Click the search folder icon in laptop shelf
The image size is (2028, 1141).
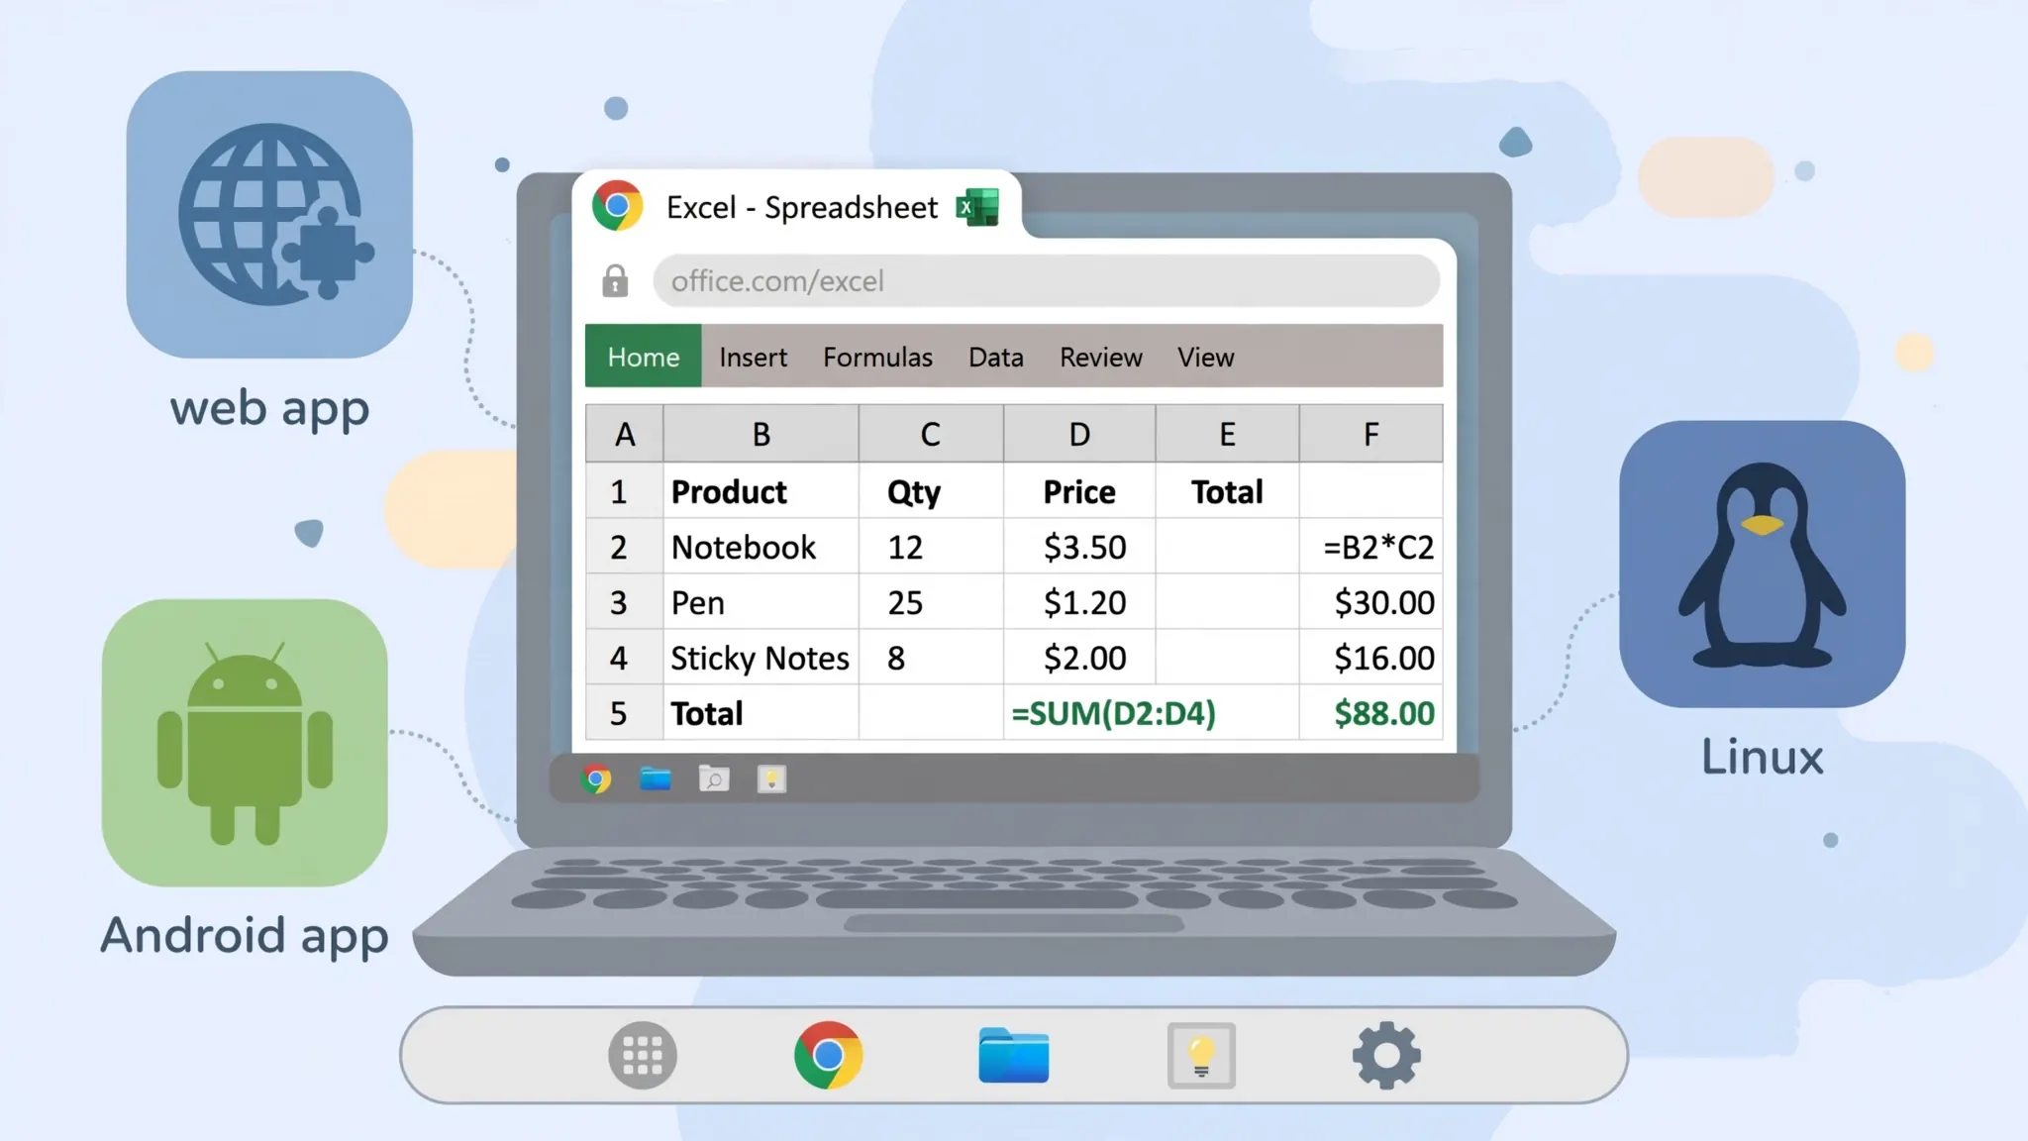point(714,779)
